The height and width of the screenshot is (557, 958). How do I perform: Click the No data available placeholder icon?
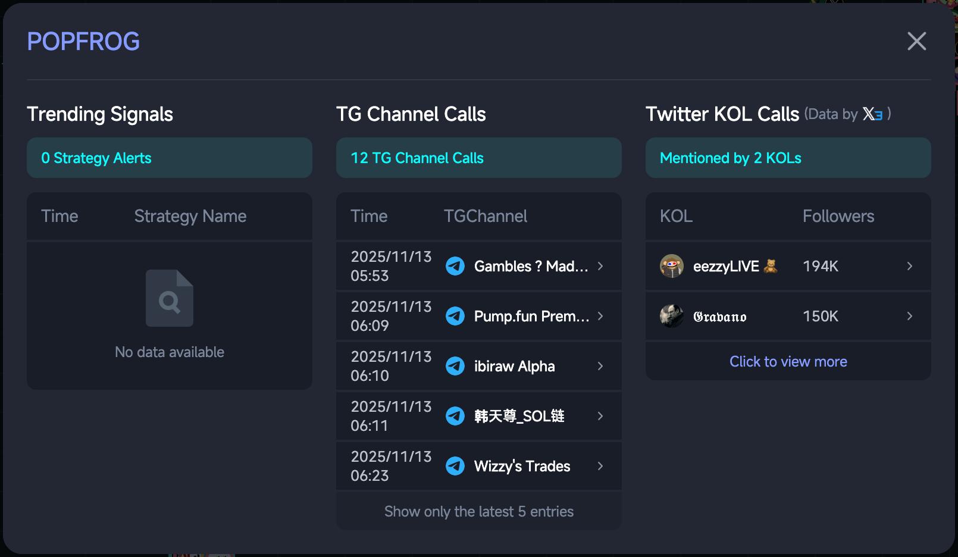coord(170,298)
